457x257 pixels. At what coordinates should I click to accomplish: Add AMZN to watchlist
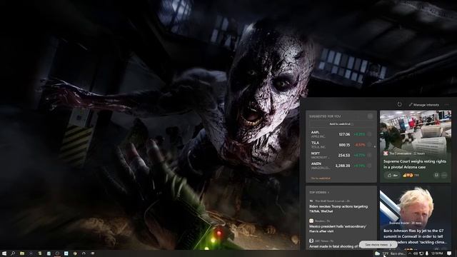tap(369, 166)
